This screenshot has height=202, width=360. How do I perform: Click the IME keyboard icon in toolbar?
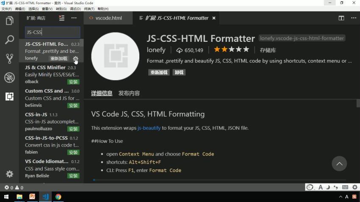click(x=345, y=187)
